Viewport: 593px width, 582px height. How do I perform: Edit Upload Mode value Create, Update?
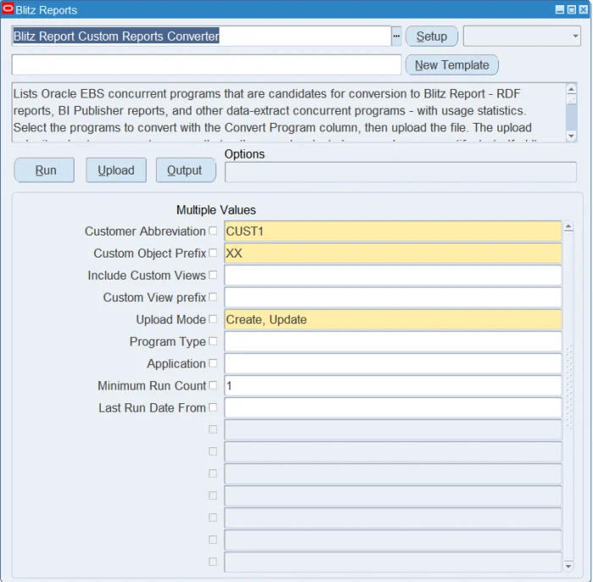tap(393, 319)
